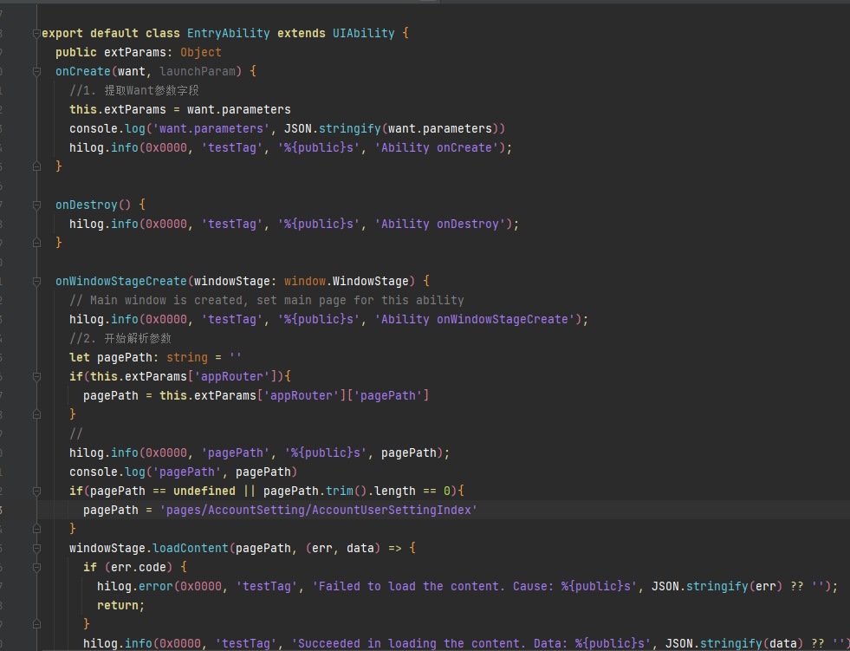Collapse the if (err.code) block fold
850x651 pixels.
36,568
